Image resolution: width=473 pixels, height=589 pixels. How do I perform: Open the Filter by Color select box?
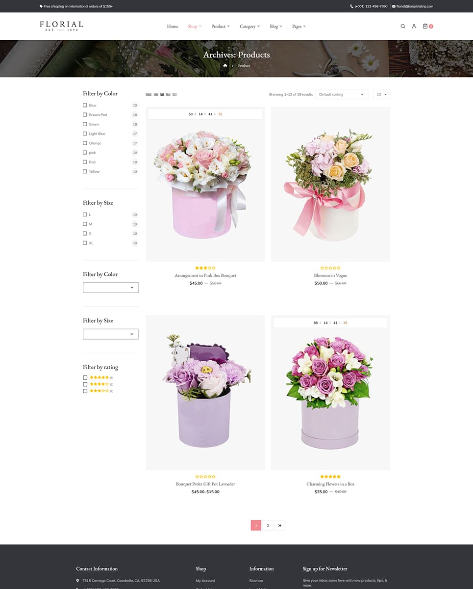point(111,288)
